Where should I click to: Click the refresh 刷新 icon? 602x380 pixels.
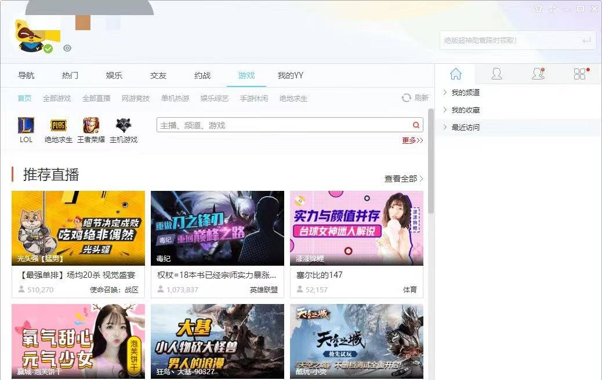click(x=406, y=98)
